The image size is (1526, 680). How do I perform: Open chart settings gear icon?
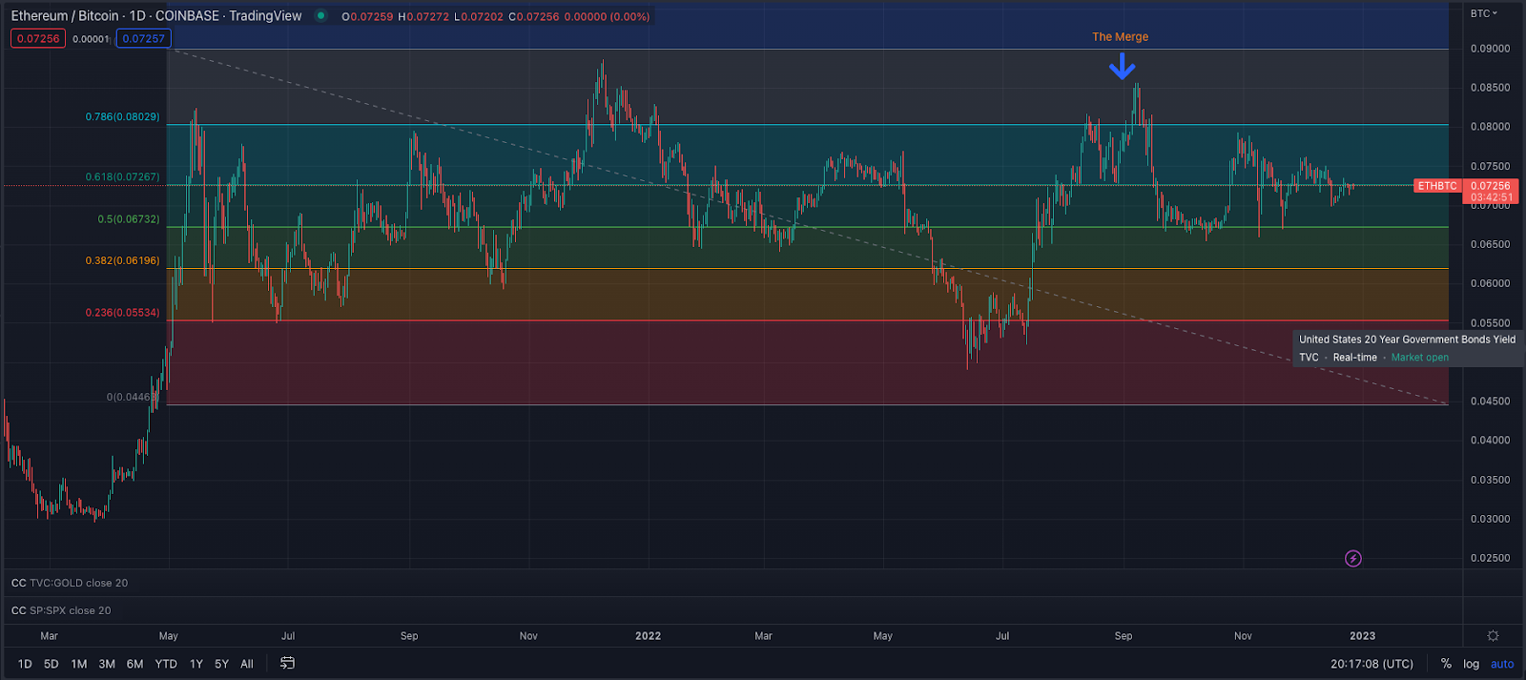[1493, 635]
